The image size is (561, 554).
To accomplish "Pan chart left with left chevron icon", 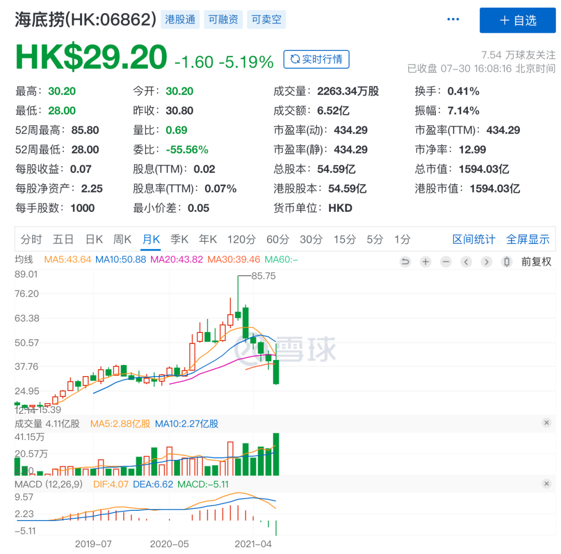I will tap(466, 262).
